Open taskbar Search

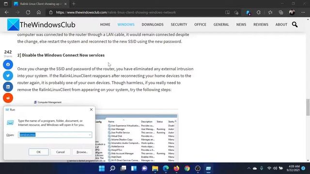(112, 169)
